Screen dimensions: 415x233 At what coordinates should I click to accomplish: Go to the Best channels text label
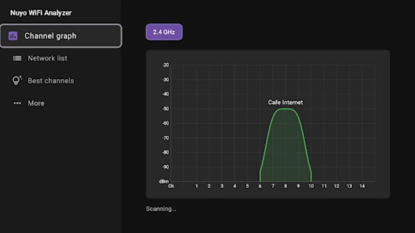[51, 81]
